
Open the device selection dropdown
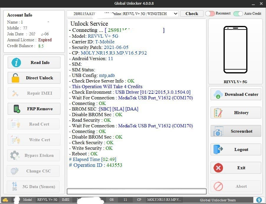coord(175,14)
